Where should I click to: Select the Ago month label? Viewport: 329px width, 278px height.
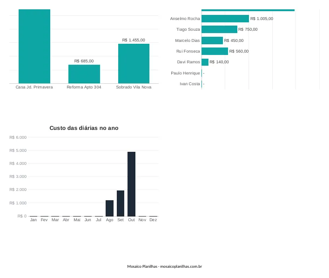[109, 220]
